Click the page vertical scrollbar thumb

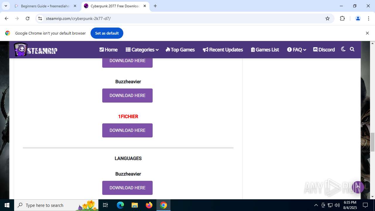click(x=373, y=142)
